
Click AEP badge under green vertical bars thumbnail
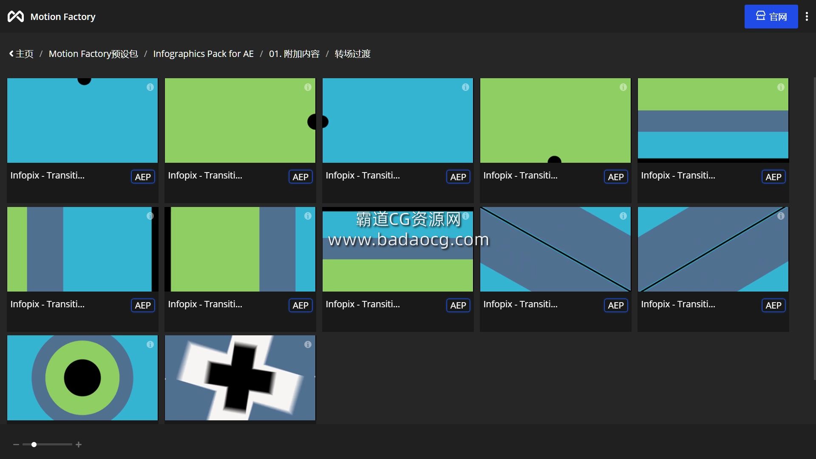point(300,305)
